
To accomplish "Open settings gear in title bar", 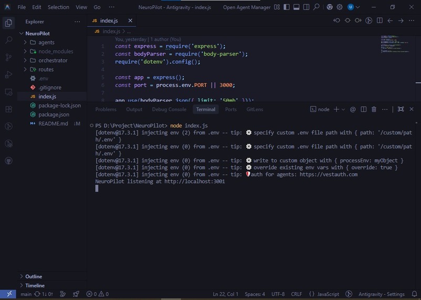I will [x=340, y=7].
